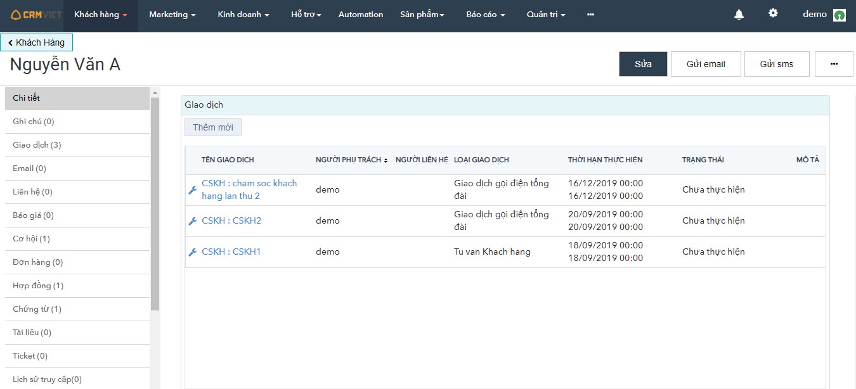
Task: Click Trạng thái column header
Action: pyautogui.click(x=703, y=160)
